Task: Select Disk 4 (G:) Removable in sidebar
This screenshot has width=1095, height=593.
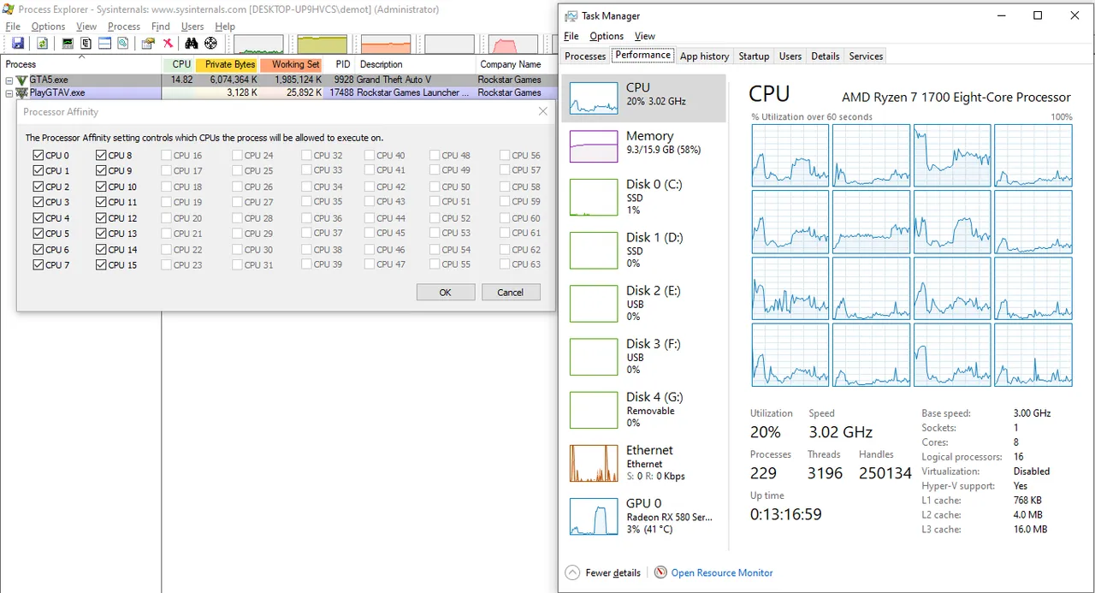Action: click(643, 410)
